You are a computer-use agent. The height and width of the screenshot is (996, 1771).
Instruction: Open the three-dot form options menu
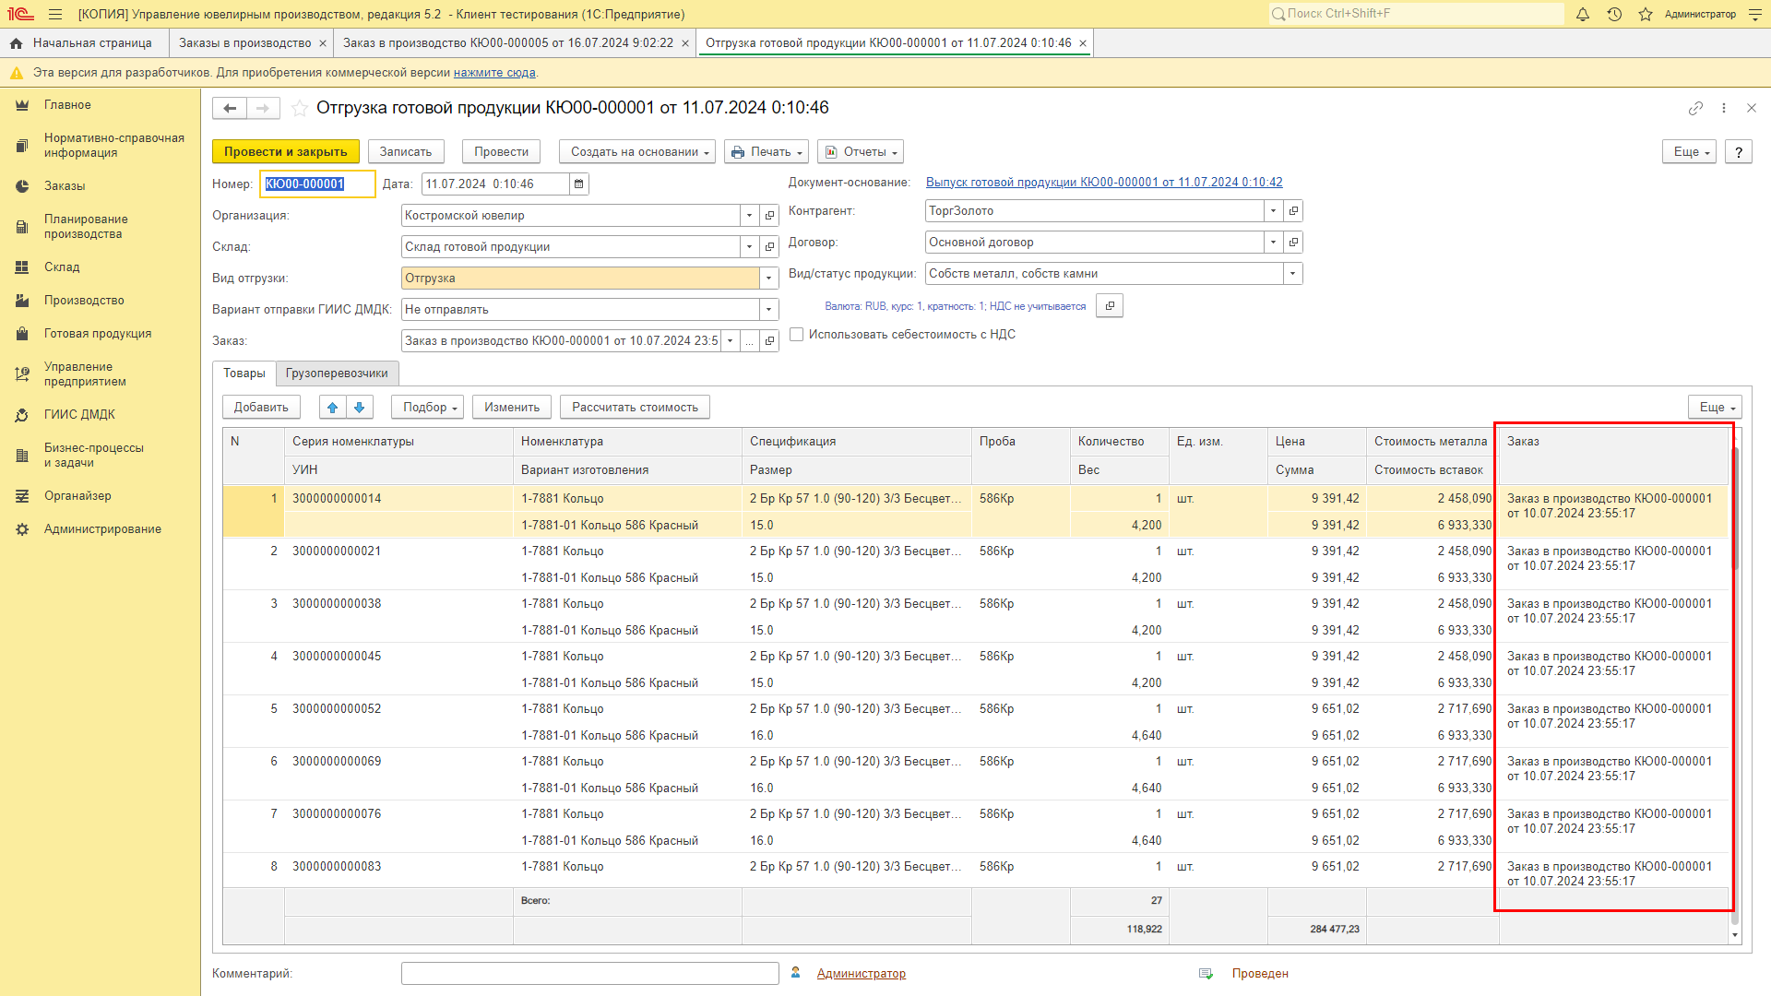tap(1724, 108)
